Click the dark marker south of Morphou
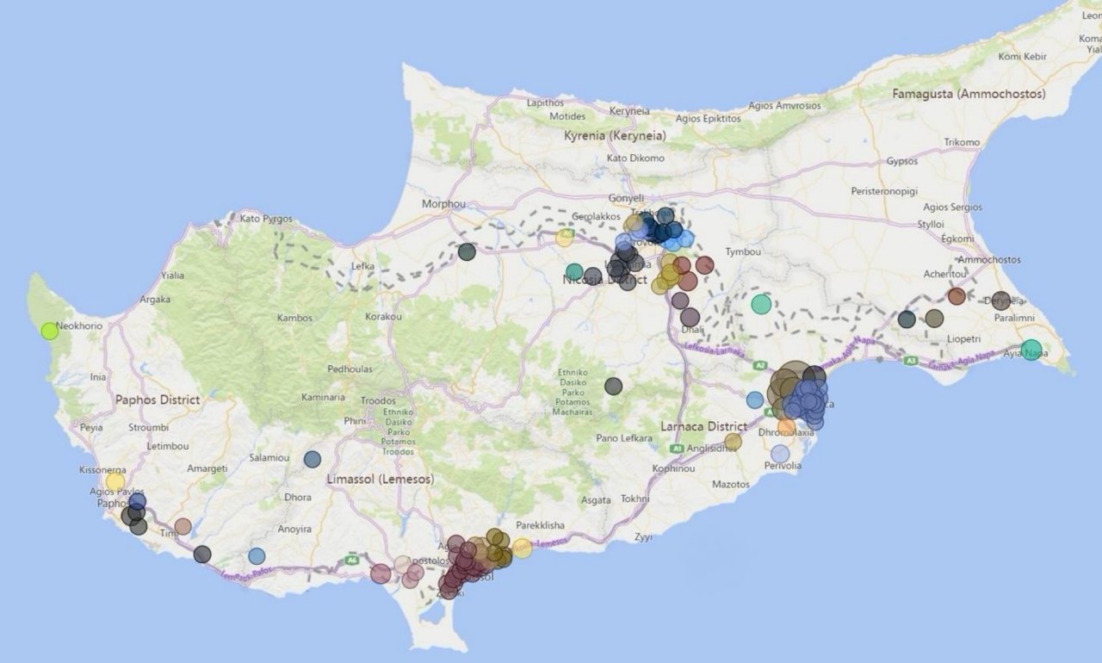Screen dimensions: 1102x663 click(x=467, y=251)
